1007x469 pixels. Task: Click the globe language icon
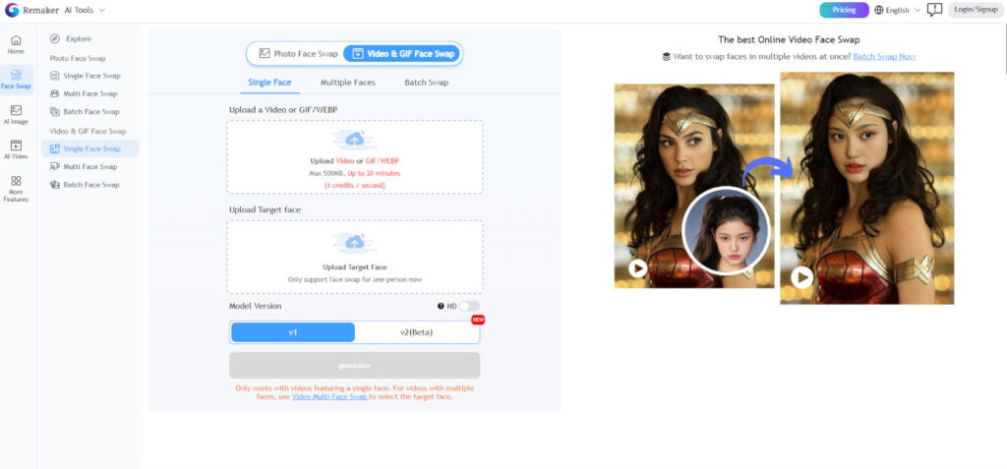(x=879, y=10)
